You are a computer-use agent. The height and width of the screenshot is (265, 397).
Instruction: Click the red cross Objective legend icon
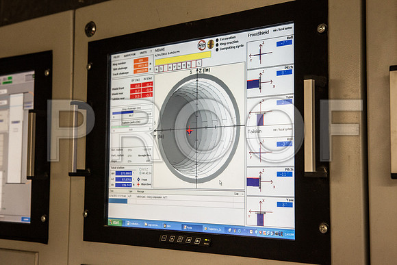point(138,184)
